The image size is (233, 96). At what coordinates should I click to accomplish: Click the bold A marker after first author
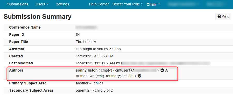tap(167, 71)
